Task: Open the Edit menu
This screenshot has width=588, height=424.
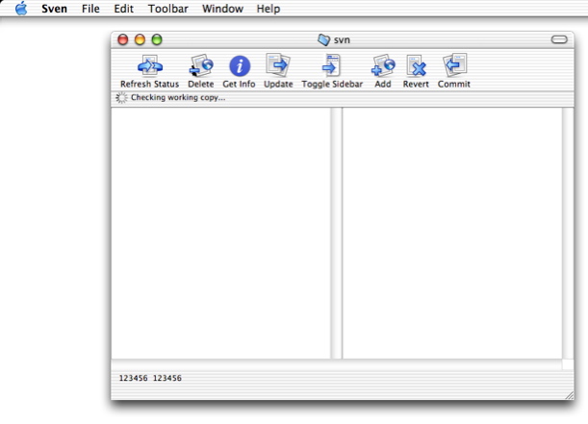Action: [x=124, y=9]
